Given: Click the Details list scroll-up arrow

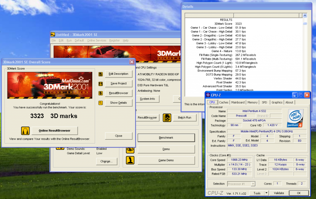Looking at the screenshot, I should [x=305, y=15].
